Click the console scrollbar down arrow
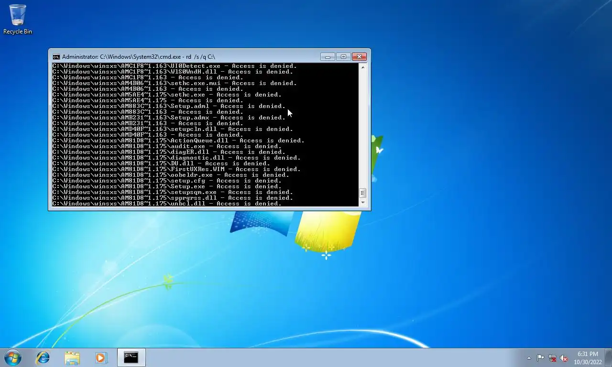 362,203
